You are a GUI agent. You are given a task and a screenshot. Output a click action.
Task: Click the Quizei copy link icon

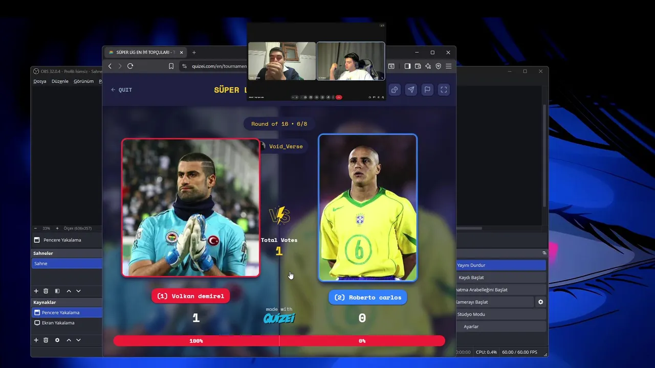click(395, 89)
